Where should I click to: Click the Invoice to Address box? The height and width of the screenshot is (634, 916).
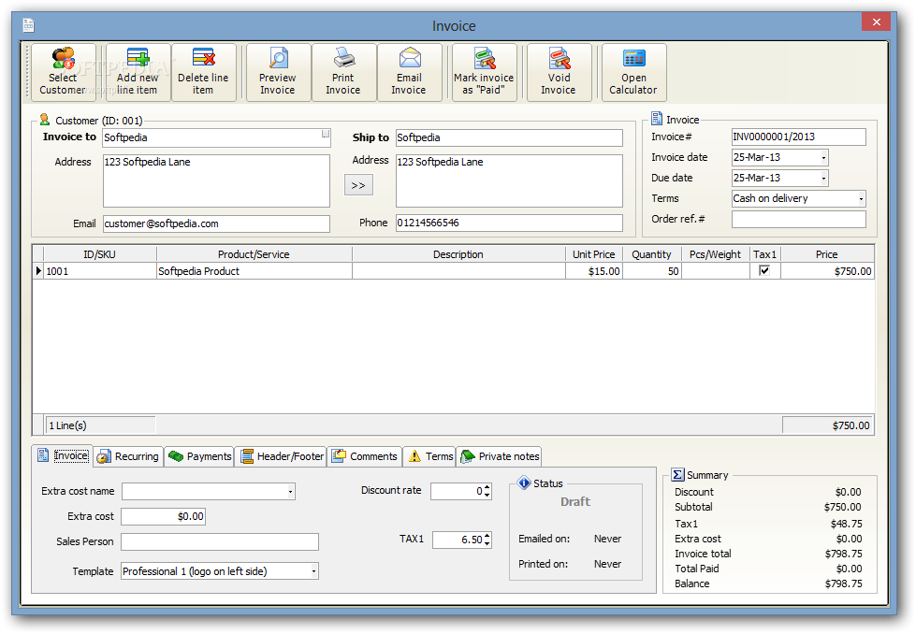point(216,181)
